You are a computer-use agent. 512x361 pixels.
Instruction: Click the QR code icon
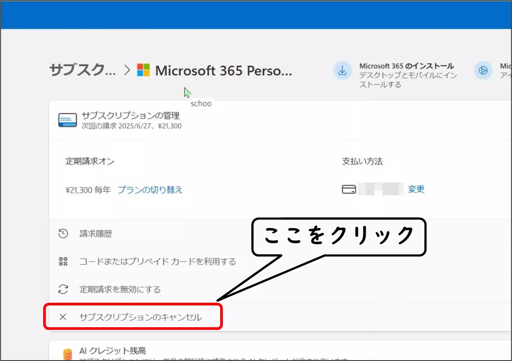pos(63,261)
